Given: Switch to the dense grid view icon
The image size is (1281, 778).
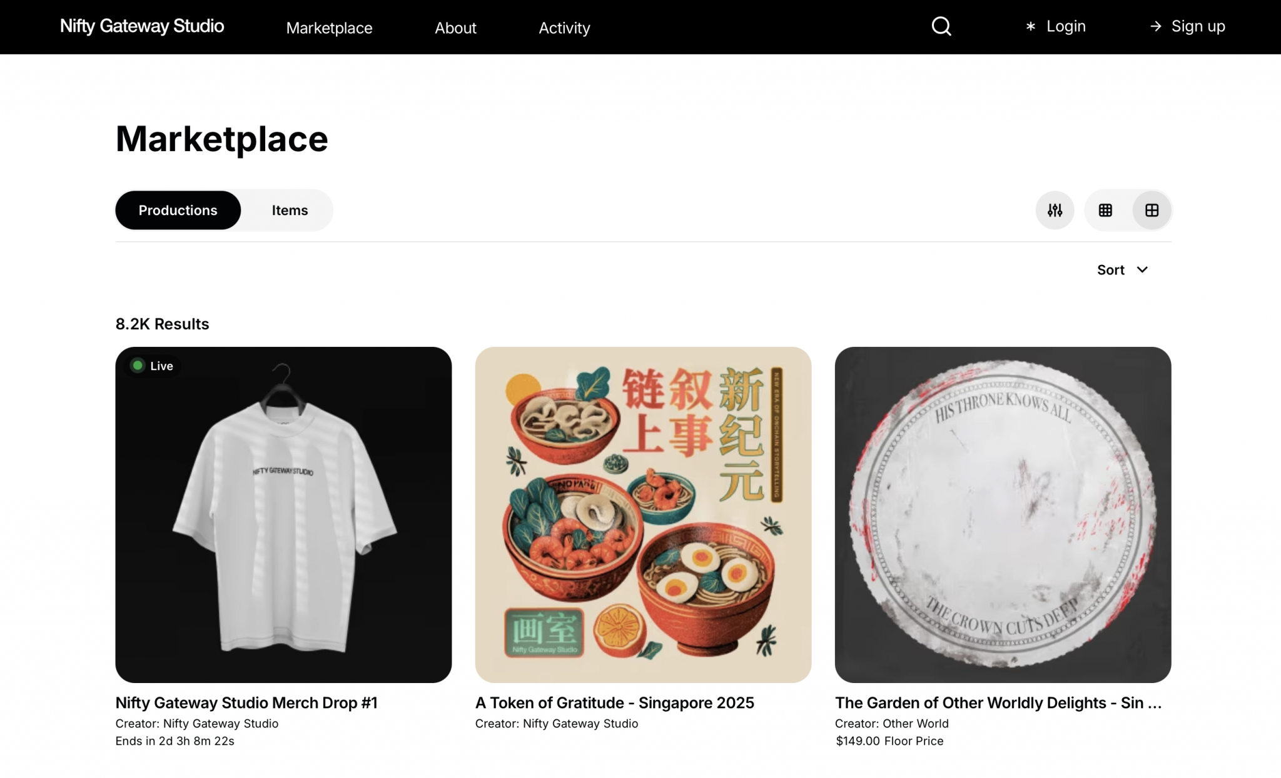Looking at the screenshot, I should pos(1105,210).
